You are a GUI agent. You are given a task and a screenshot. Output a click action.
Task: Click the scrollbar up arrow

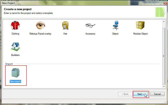pyautogui.click(x=164, y=22)
